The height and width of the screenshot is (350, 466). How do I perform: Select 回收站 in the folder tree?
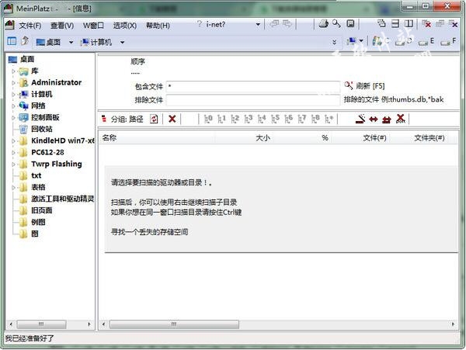(42, 129)
